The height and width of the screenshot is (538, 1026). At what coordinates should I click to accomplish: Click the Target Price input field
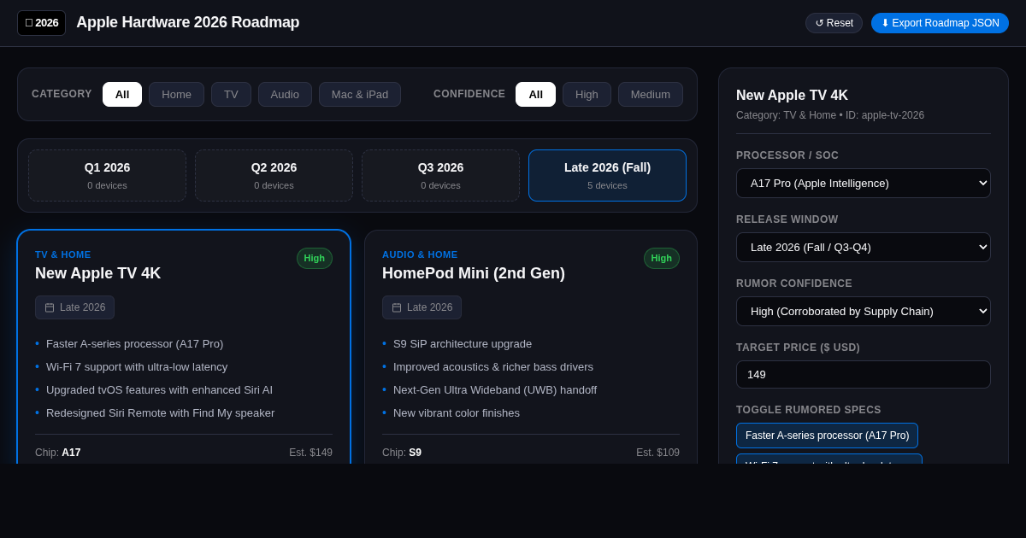click(x=864, y=374)
